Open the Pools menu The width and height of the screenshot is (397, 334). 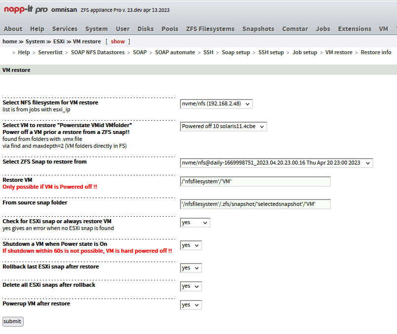pos(170,29)
